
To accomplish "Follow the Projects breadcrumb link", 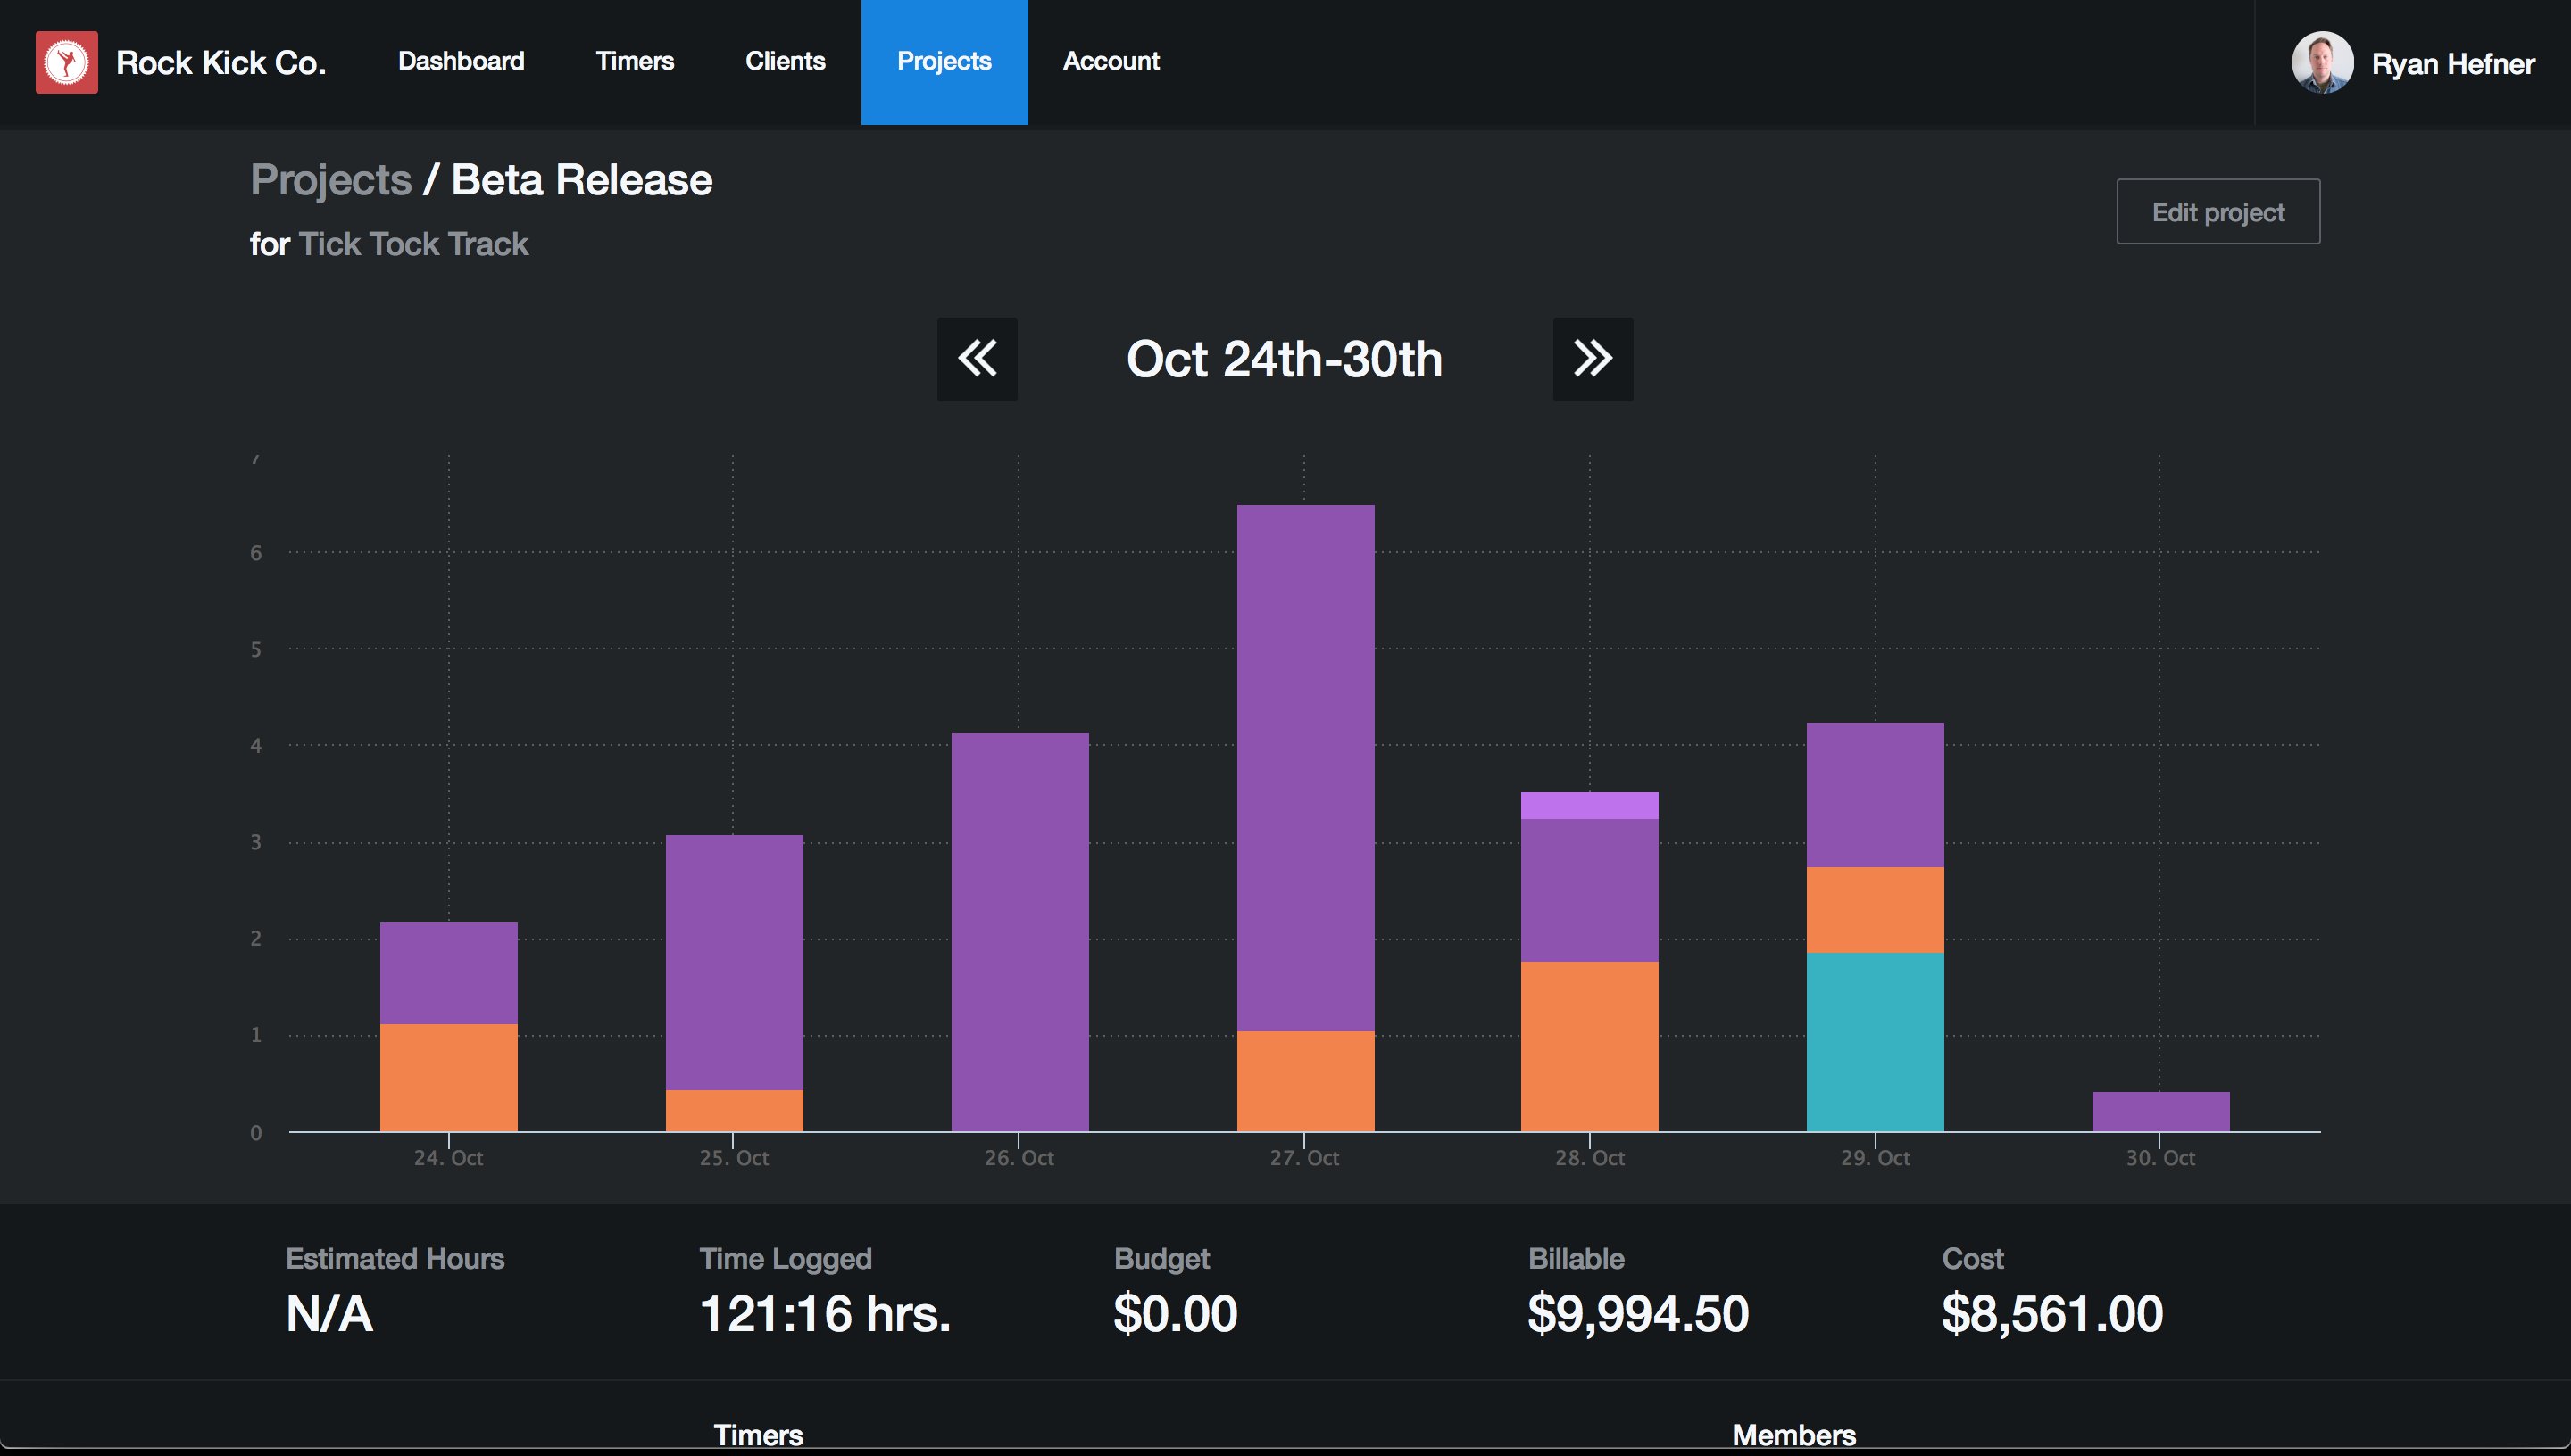I will pyautogui.click(x=330, y=180).
